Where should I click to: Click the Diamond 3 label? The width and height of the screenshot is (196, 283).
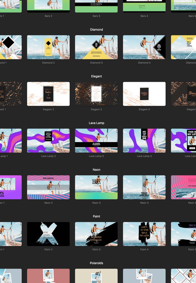(96, 63)
